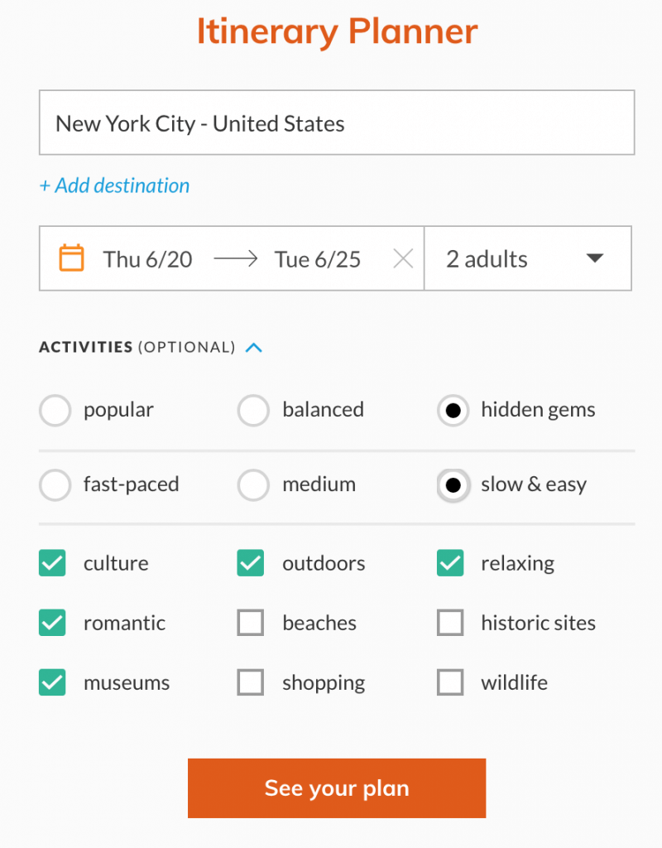Collapse the Activities section chevron
This screenshot has height=848, width=662.
(254, 348)
